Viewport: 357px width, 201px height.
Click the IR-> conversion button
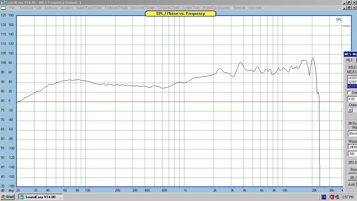(353, 178)
